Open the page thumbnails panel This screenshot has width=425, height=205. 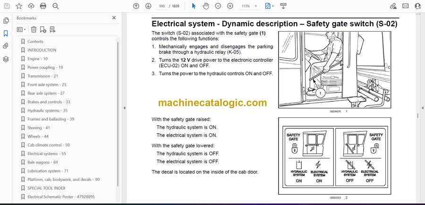6,21
